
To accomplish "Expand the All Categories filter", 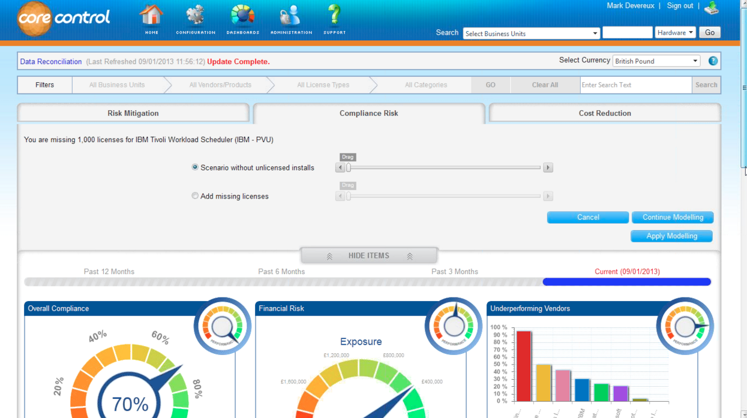I will coord(426,85).
